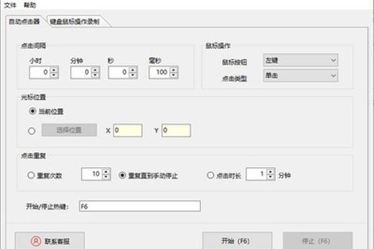Image resolution: width=374 pixels, height=249 pixels.
Task: Click the 分钟 interval value field
Action: tap(81, 72)
